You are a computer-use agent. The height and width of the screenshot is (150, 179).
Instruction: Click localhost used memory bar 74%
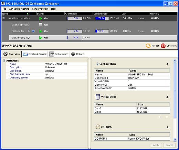pos(102,18)
